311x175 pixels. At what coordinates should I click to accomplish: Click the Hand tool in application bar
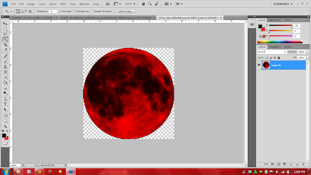tap(143, 4)
